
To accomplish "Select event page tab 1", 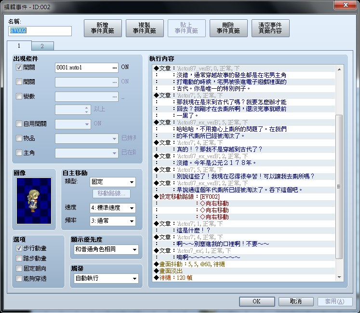I will (19, 46).
